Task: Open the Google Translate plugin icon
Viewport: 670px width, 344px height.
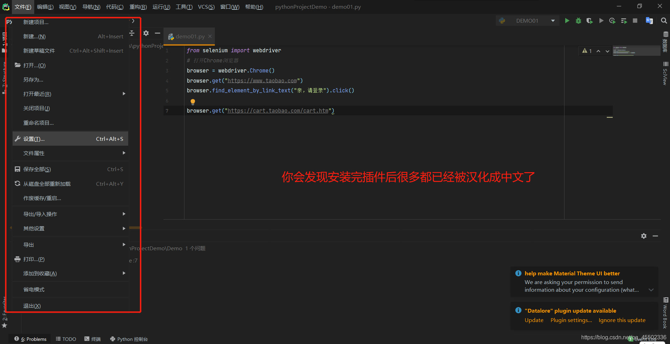Action: point(649,21)
